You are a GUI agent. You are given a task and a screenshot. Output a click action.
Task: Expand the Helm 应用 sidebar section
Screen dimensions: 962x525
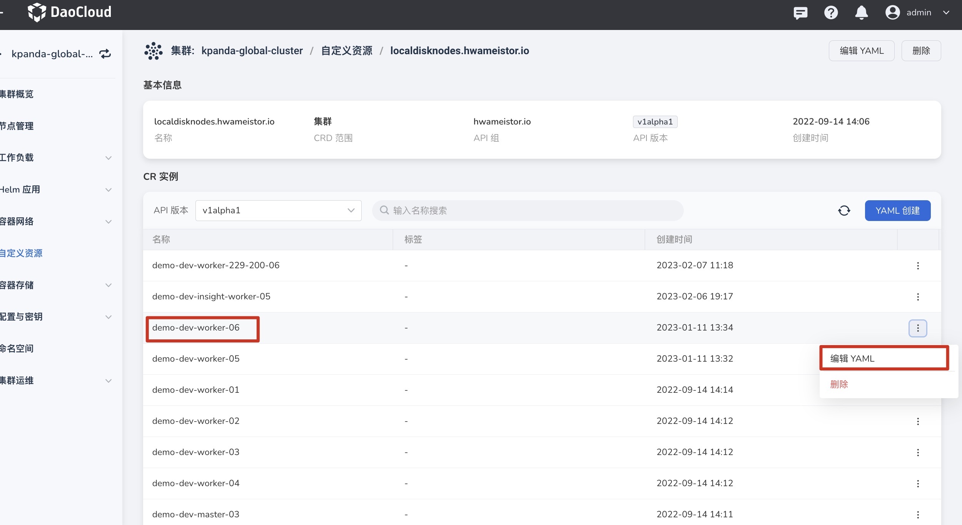[x=109, y=190]
